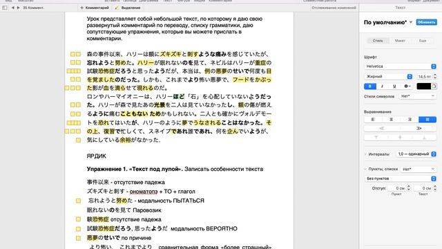Expand the Интервалы section triangle

365,154
